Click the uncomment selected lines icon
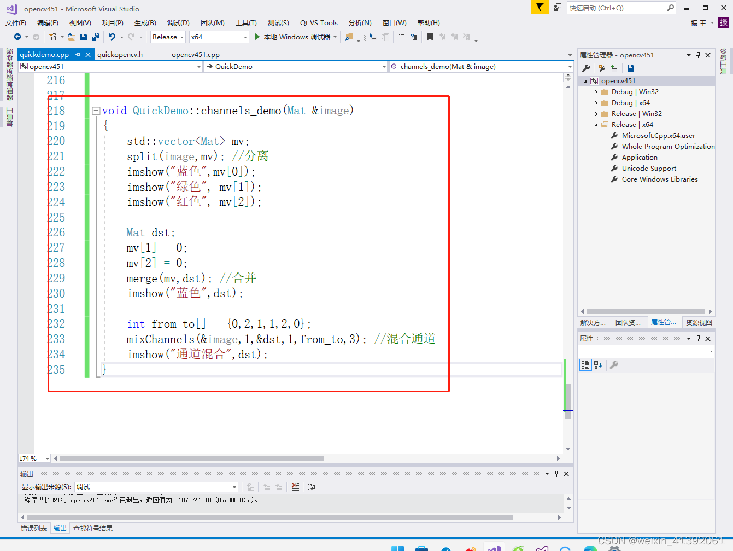Viewport: 733px width, 551px height. tap(414, 37)
